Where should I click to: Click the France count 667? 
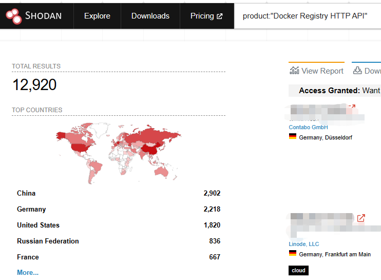[215, 257]
